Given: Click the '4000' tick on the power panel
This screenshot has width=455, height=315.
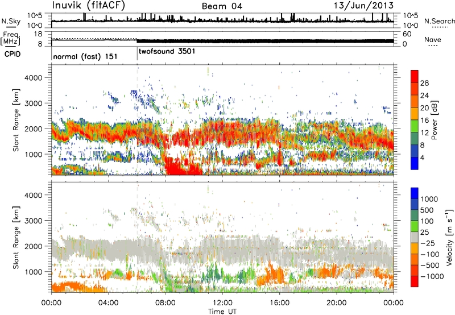Looking at the screenshot, I should [x=33, y=78].
